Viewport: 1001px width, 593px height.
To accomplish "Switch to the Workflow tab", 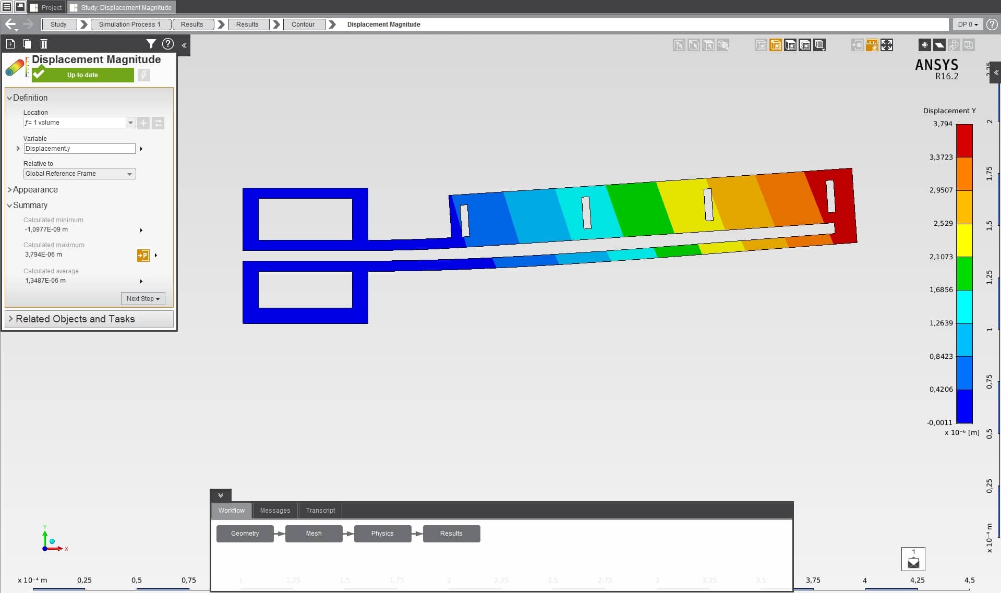I will coord(231,511).
